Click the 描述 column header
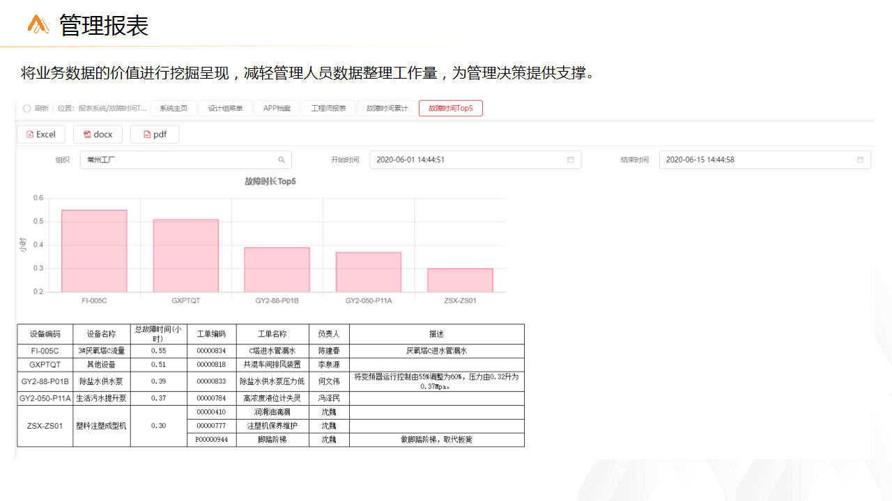The image size is (892, 501). 436,334
